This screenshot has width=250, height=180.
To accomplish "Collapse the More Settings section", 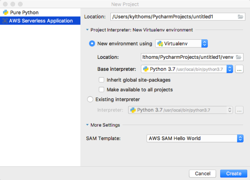I will coord(87,125).
